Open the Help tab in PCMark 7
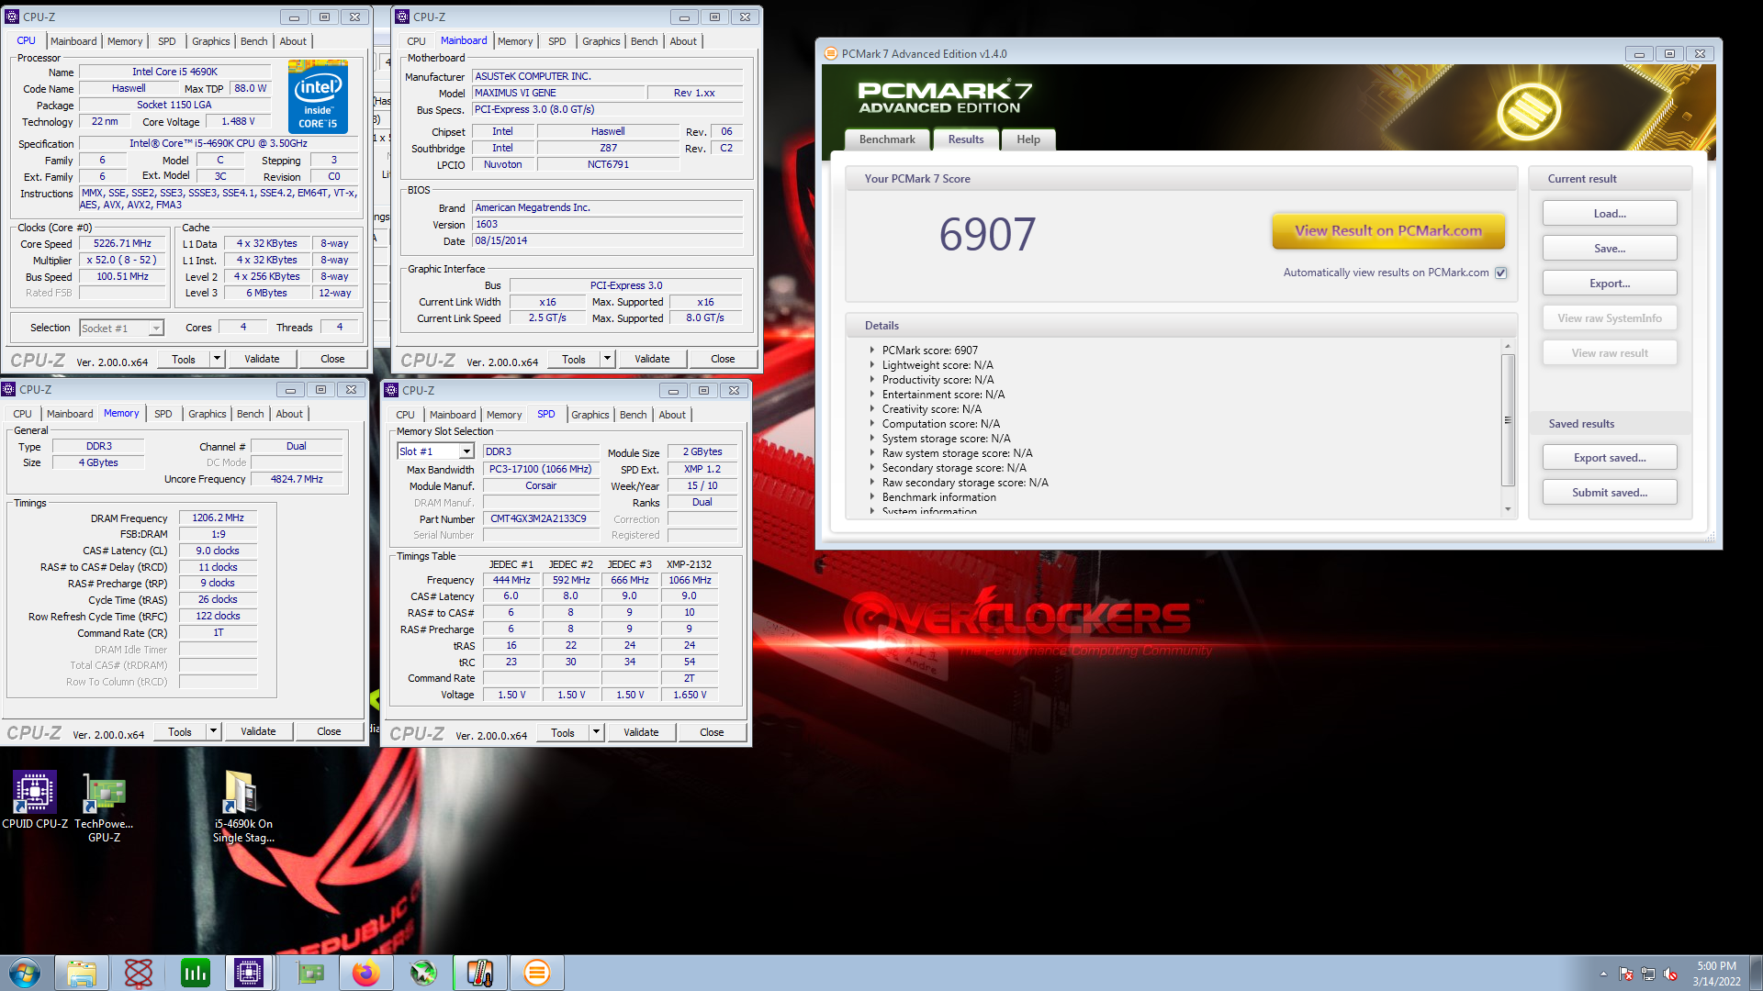This screenshot has width=1763, height=991. (1028, 139)
